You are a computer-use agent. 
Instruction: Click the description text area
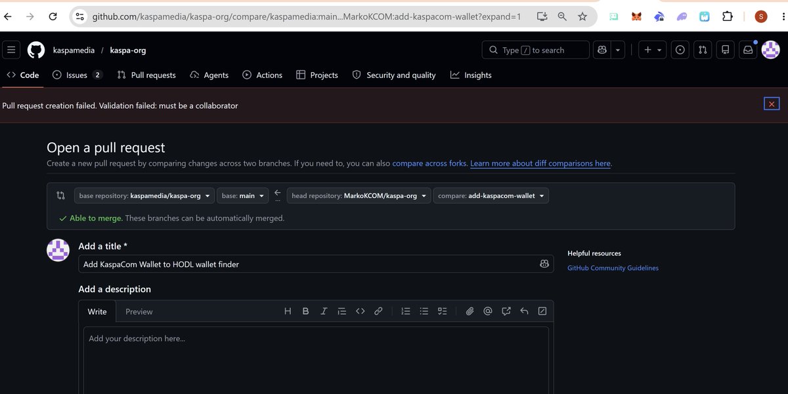pos(316,361)
